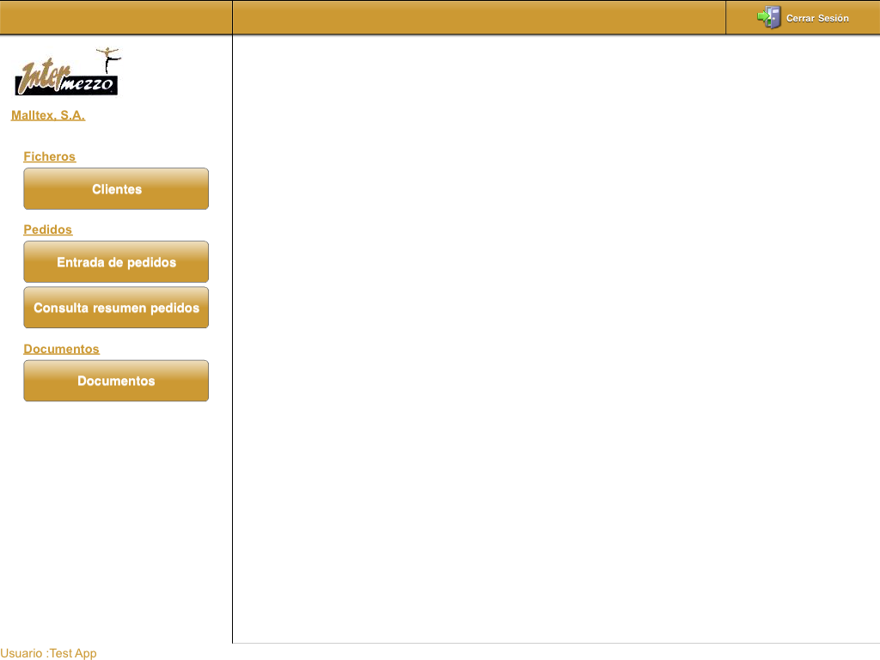Image resolution: width=880 pixels, height=660 pixels.
Task: Select the Pedidos section heading
Action: point(47,229)
